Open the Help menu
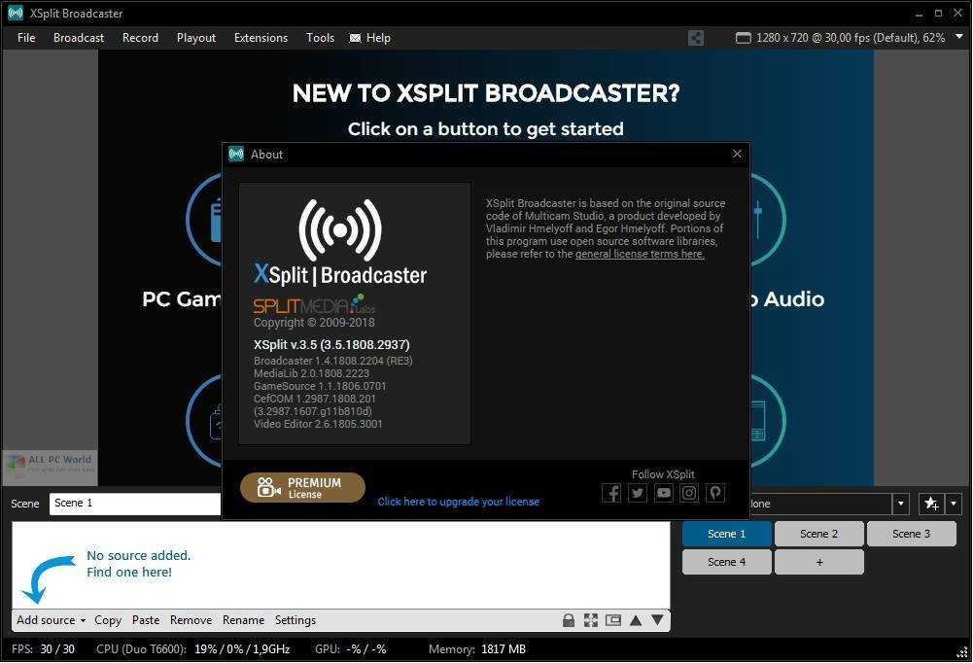This screenshot has height=663, width=973. point(378,38)
